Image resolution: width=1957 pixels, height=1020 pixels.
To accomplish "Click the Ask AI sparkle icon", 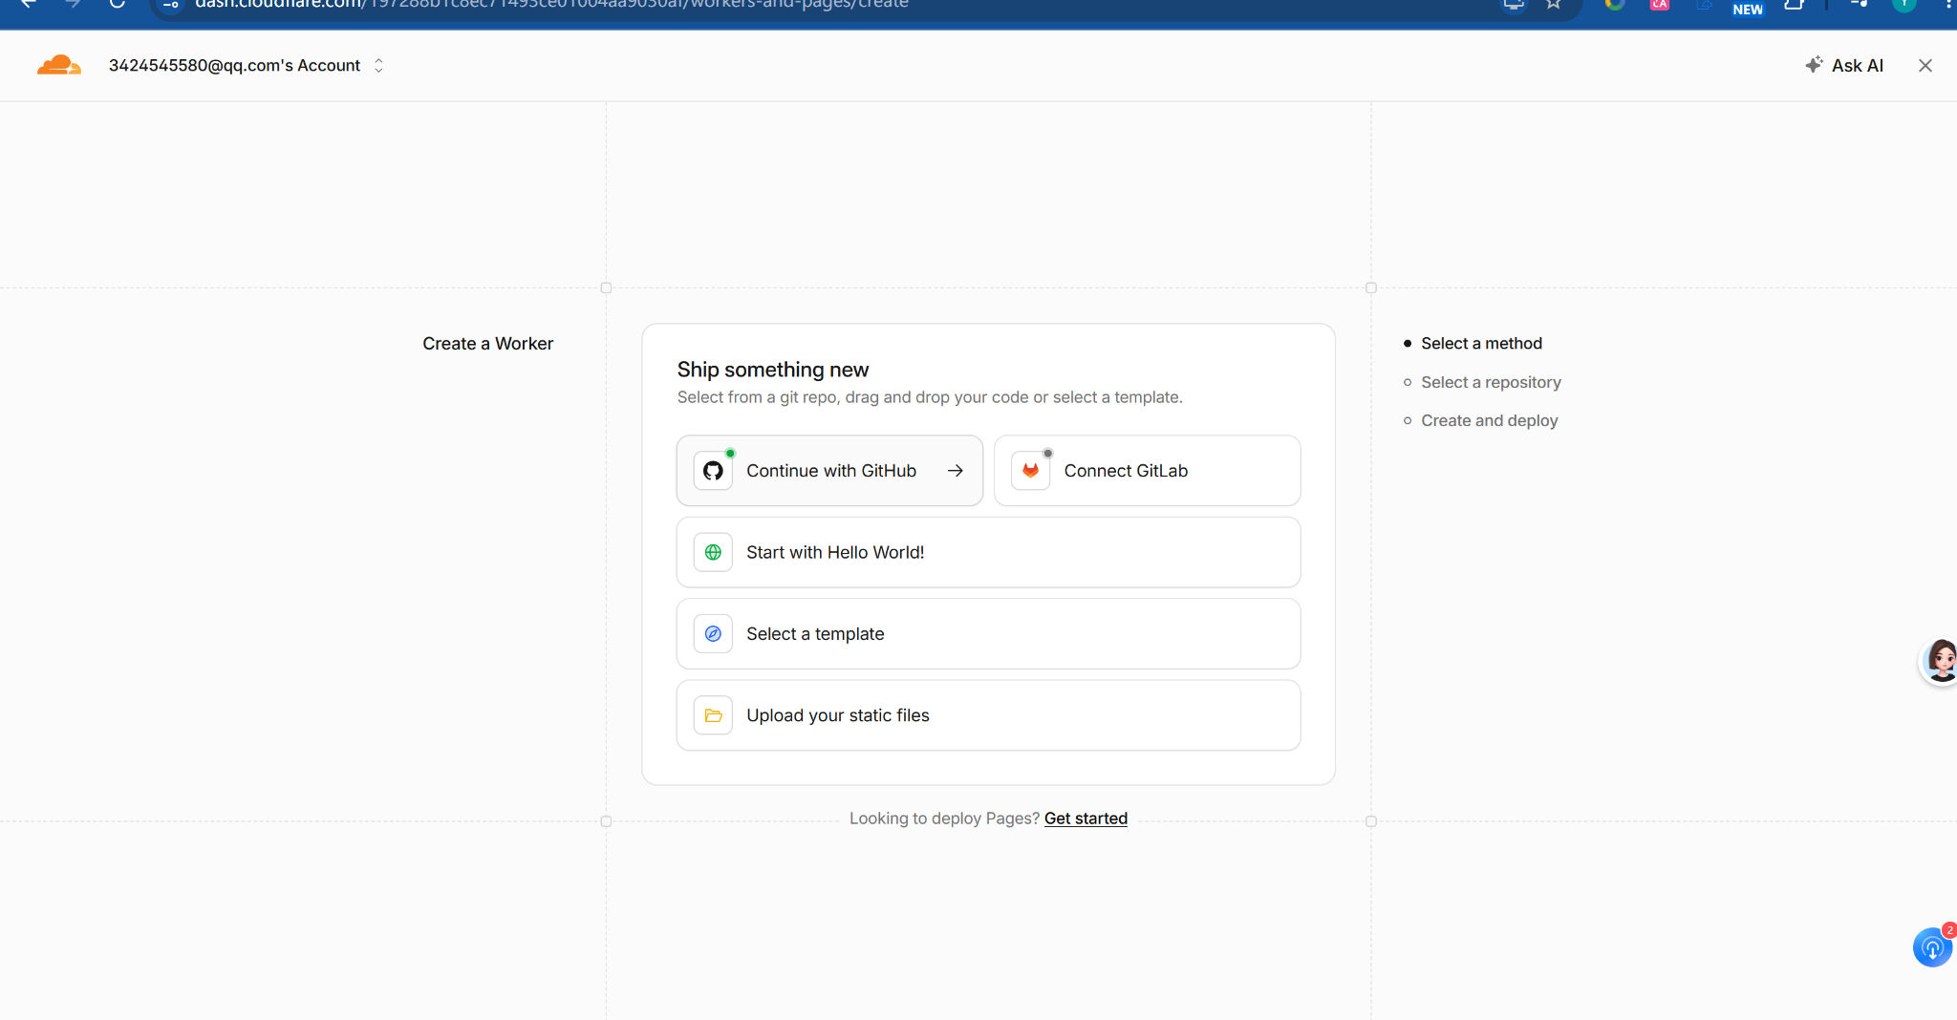I will tap(1814, 65).
